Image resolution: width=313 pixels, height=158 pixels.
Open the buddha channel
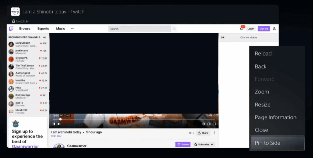(x=28, y=82)
